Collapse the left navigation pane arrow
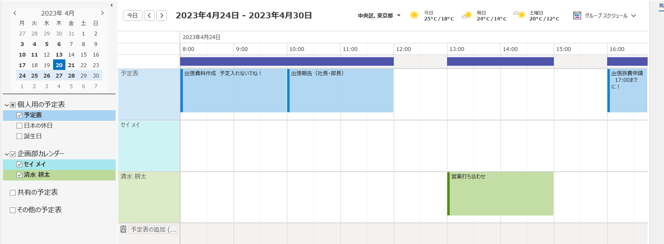The image size is (664, 244). tap(112, 5)
